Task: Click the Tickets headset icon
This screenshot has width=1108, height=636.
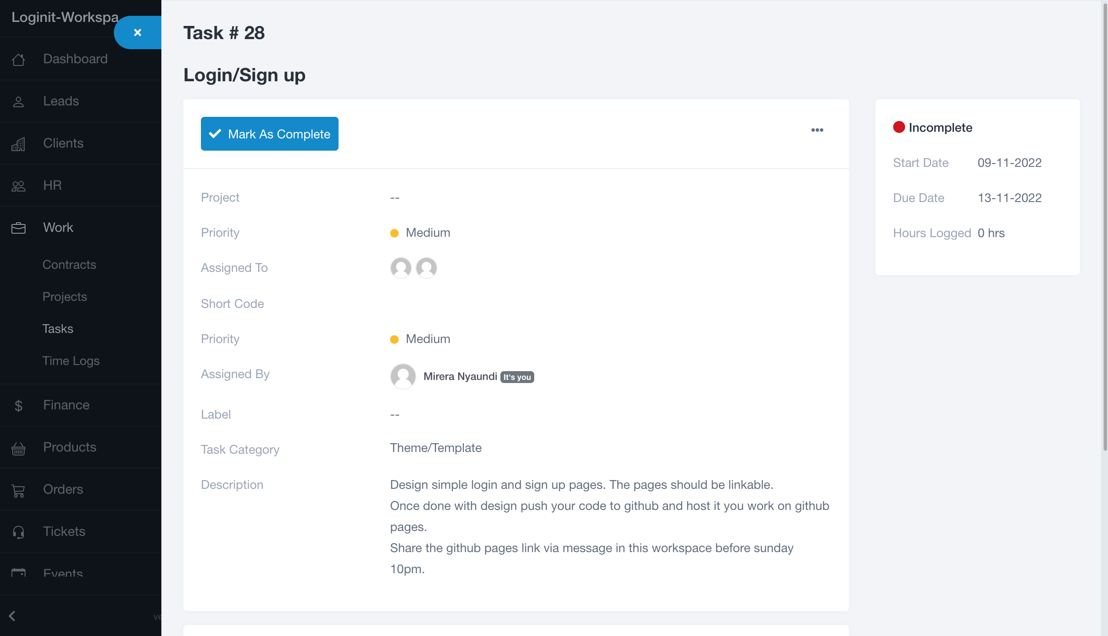Action: click(18, 532)
